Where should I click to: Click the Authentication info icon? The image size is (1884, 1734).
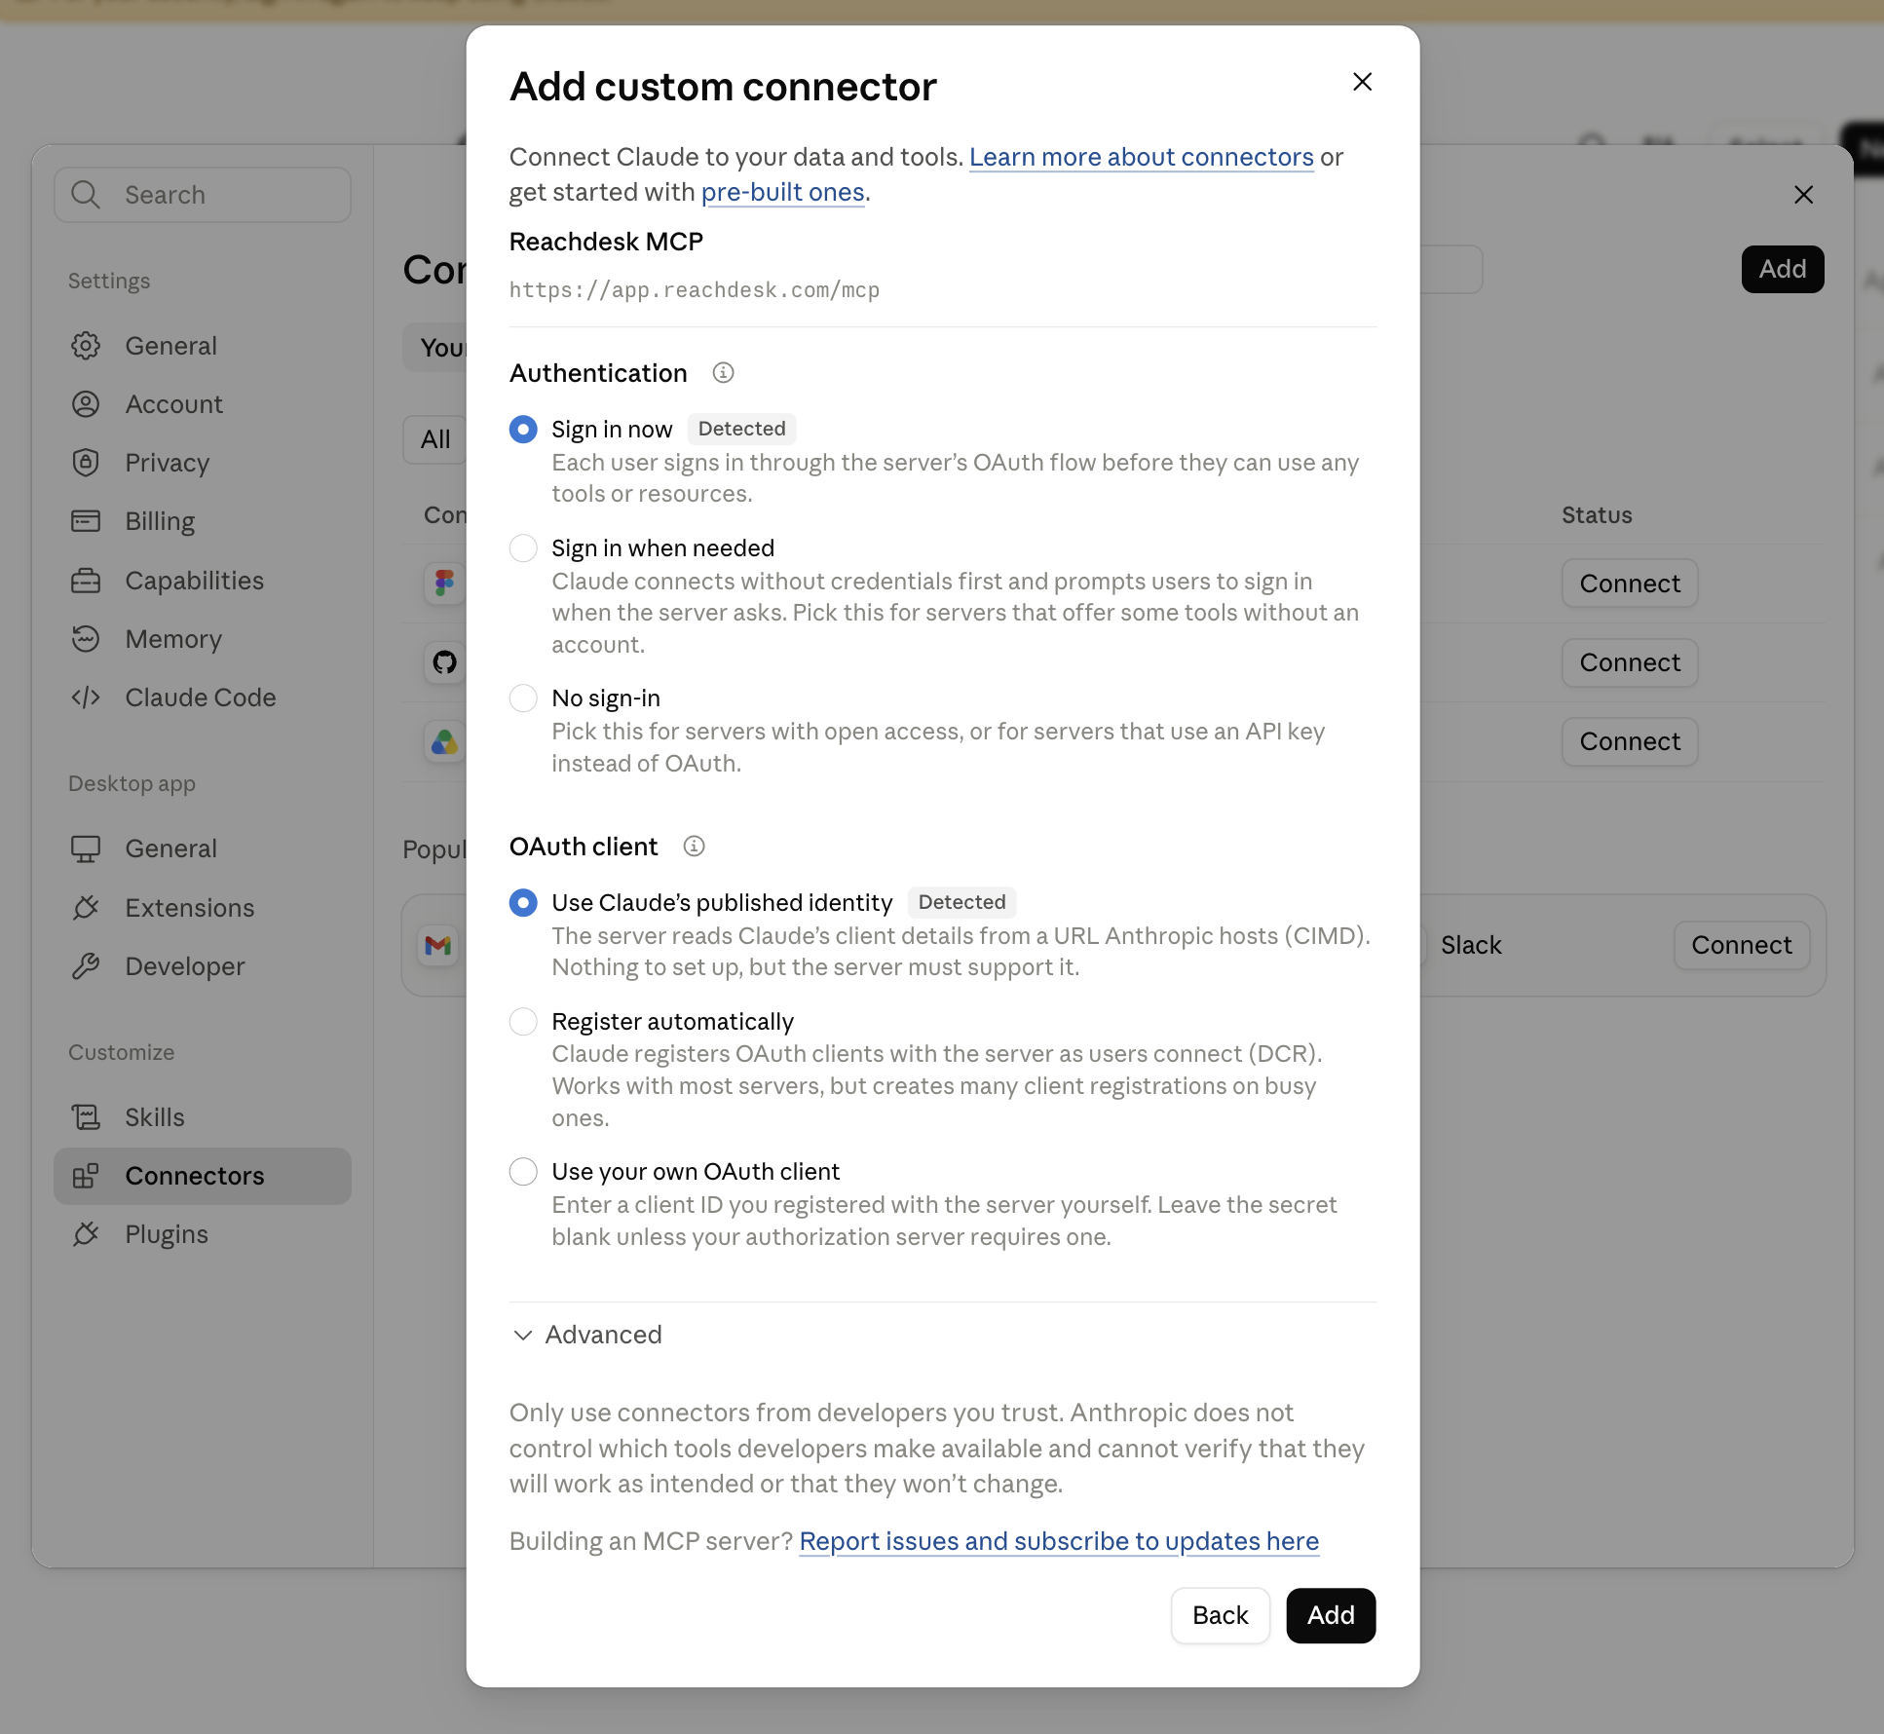coord(723,373)
